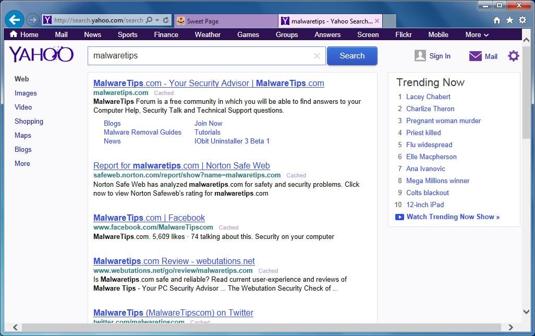
Task: Open MalwareTips on Twitter result
Action: [x=173, y=313]
